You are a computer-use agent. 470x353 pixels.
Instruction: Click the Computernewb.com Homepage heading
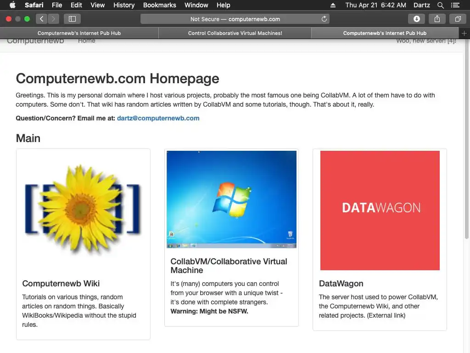(117, 79)
